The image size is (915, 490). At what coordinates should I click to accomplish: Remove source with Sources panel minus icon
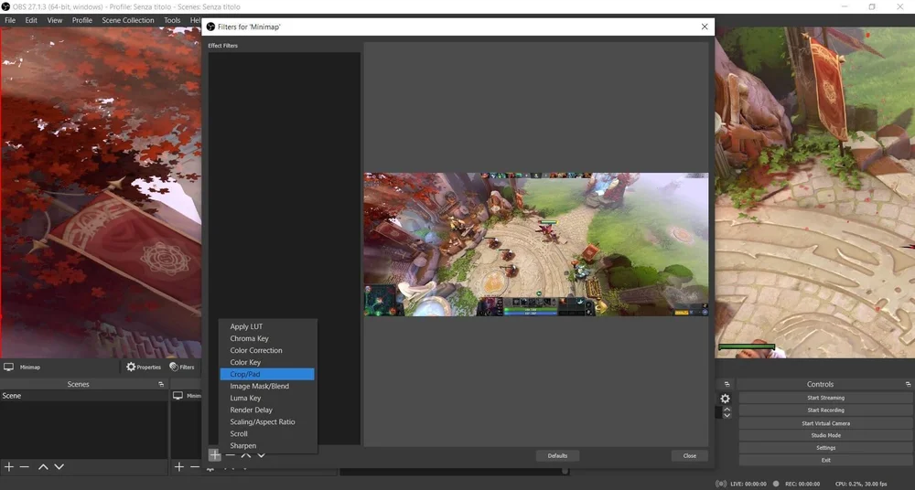coord(194,466)
